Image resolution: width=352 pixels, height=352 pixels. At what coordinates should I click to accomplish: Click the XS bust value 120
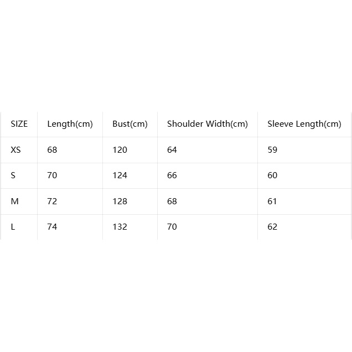[x=120, y=150]
